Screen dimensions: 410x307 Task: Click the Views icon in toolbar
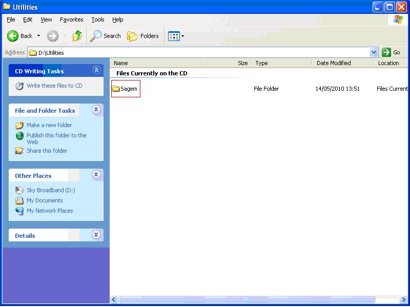click(173, 36)
